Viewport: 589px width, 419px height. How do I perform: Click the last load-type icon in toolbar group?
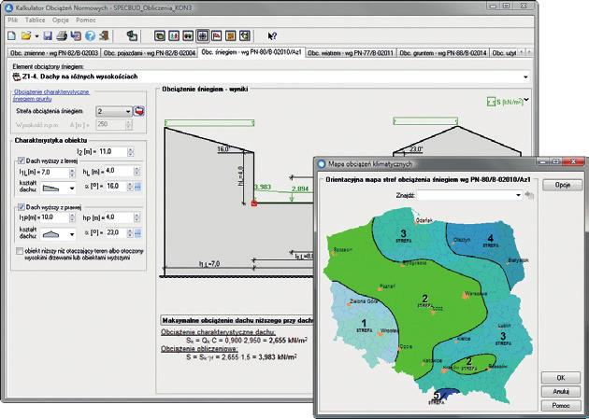245,36
